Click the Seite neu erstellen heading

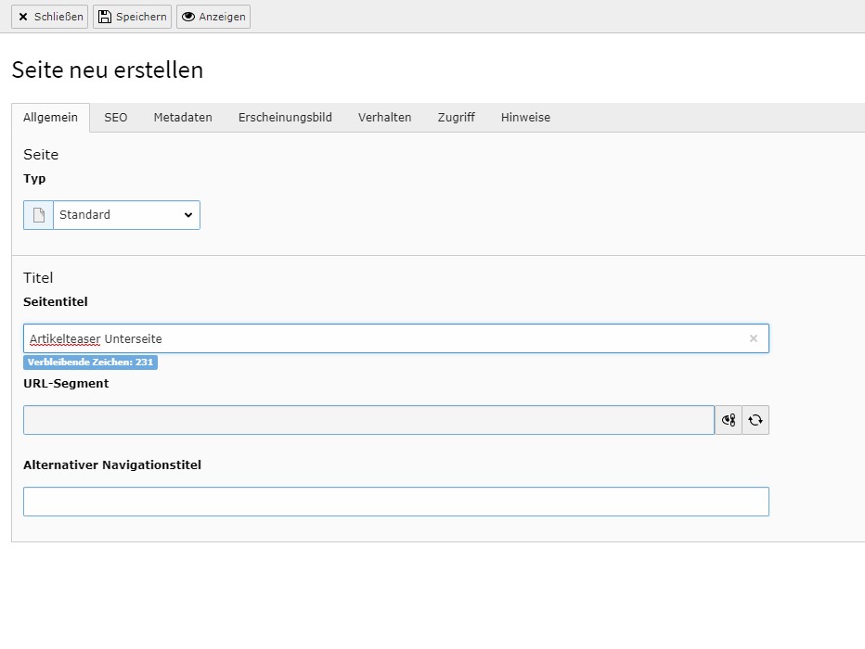coord(107,70)
